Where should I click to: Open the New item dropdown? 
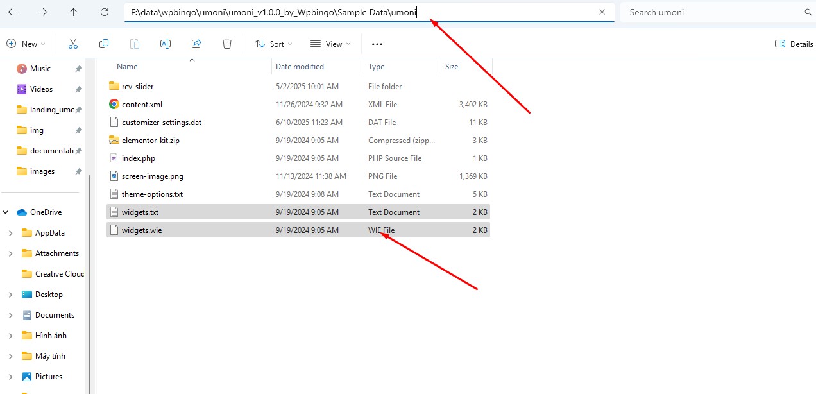(x=26, y=44)
